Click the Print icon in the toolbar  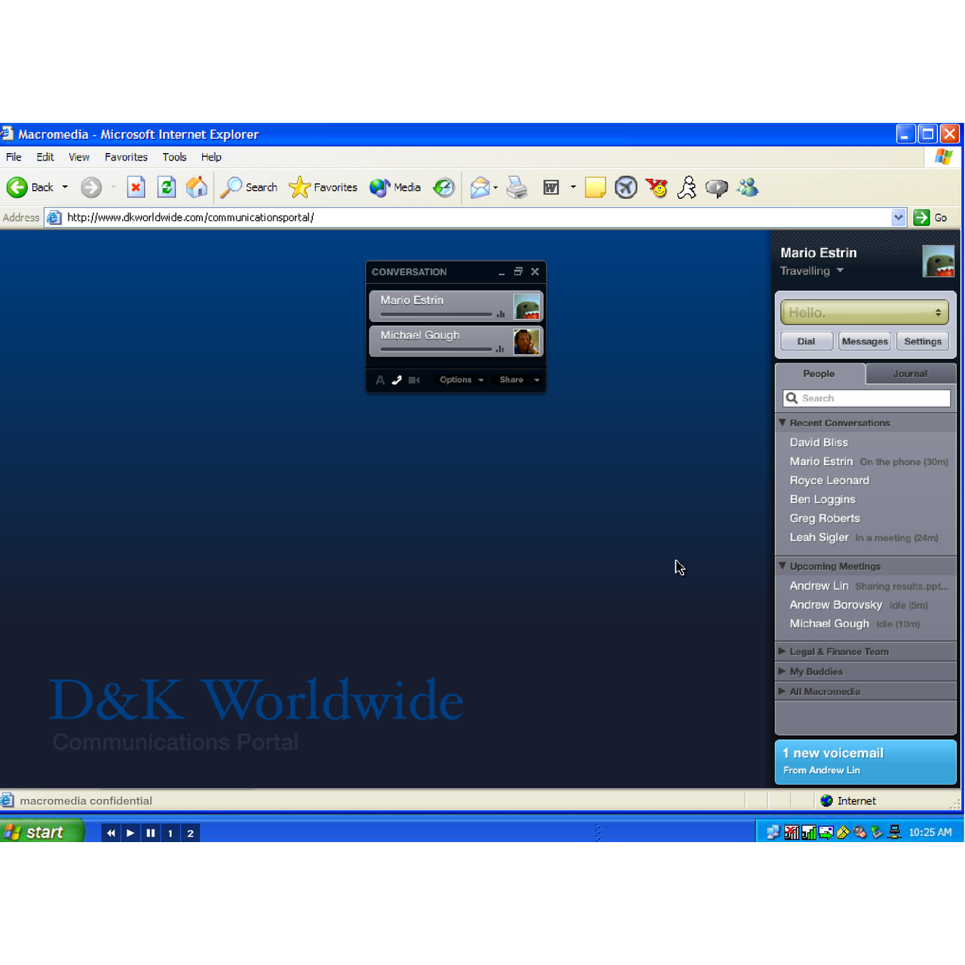click(x=517, y=187)
